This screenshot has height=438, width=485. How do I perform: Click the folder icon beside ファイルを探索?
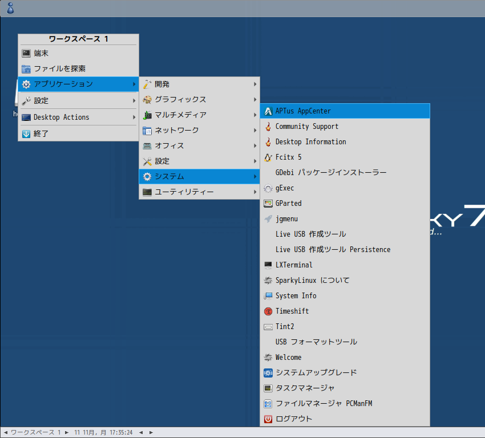click(26, 69)
